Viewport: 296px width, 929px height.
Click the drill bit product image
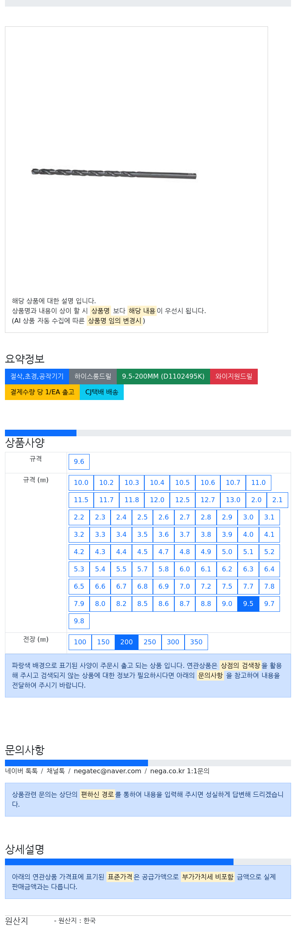114,173
